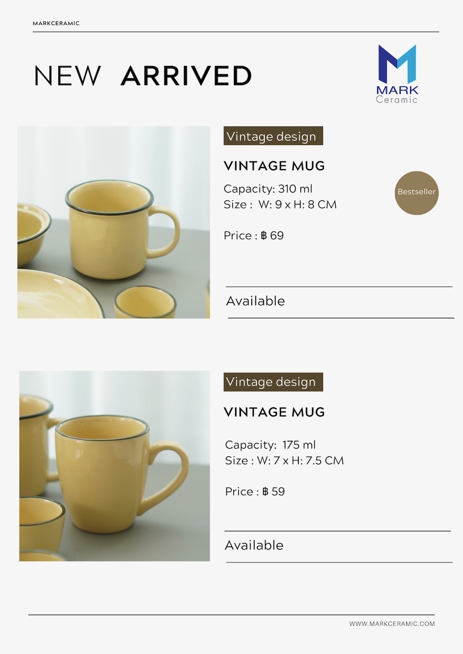Select the VINTAGE MUG title above Capacity 175 ml

(x=274, y=412)
